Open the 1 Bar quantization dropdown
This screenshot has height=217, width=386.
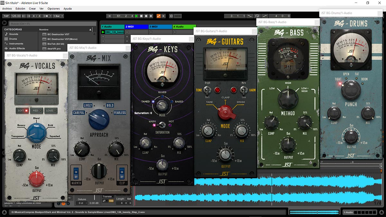tap(58, 16)
